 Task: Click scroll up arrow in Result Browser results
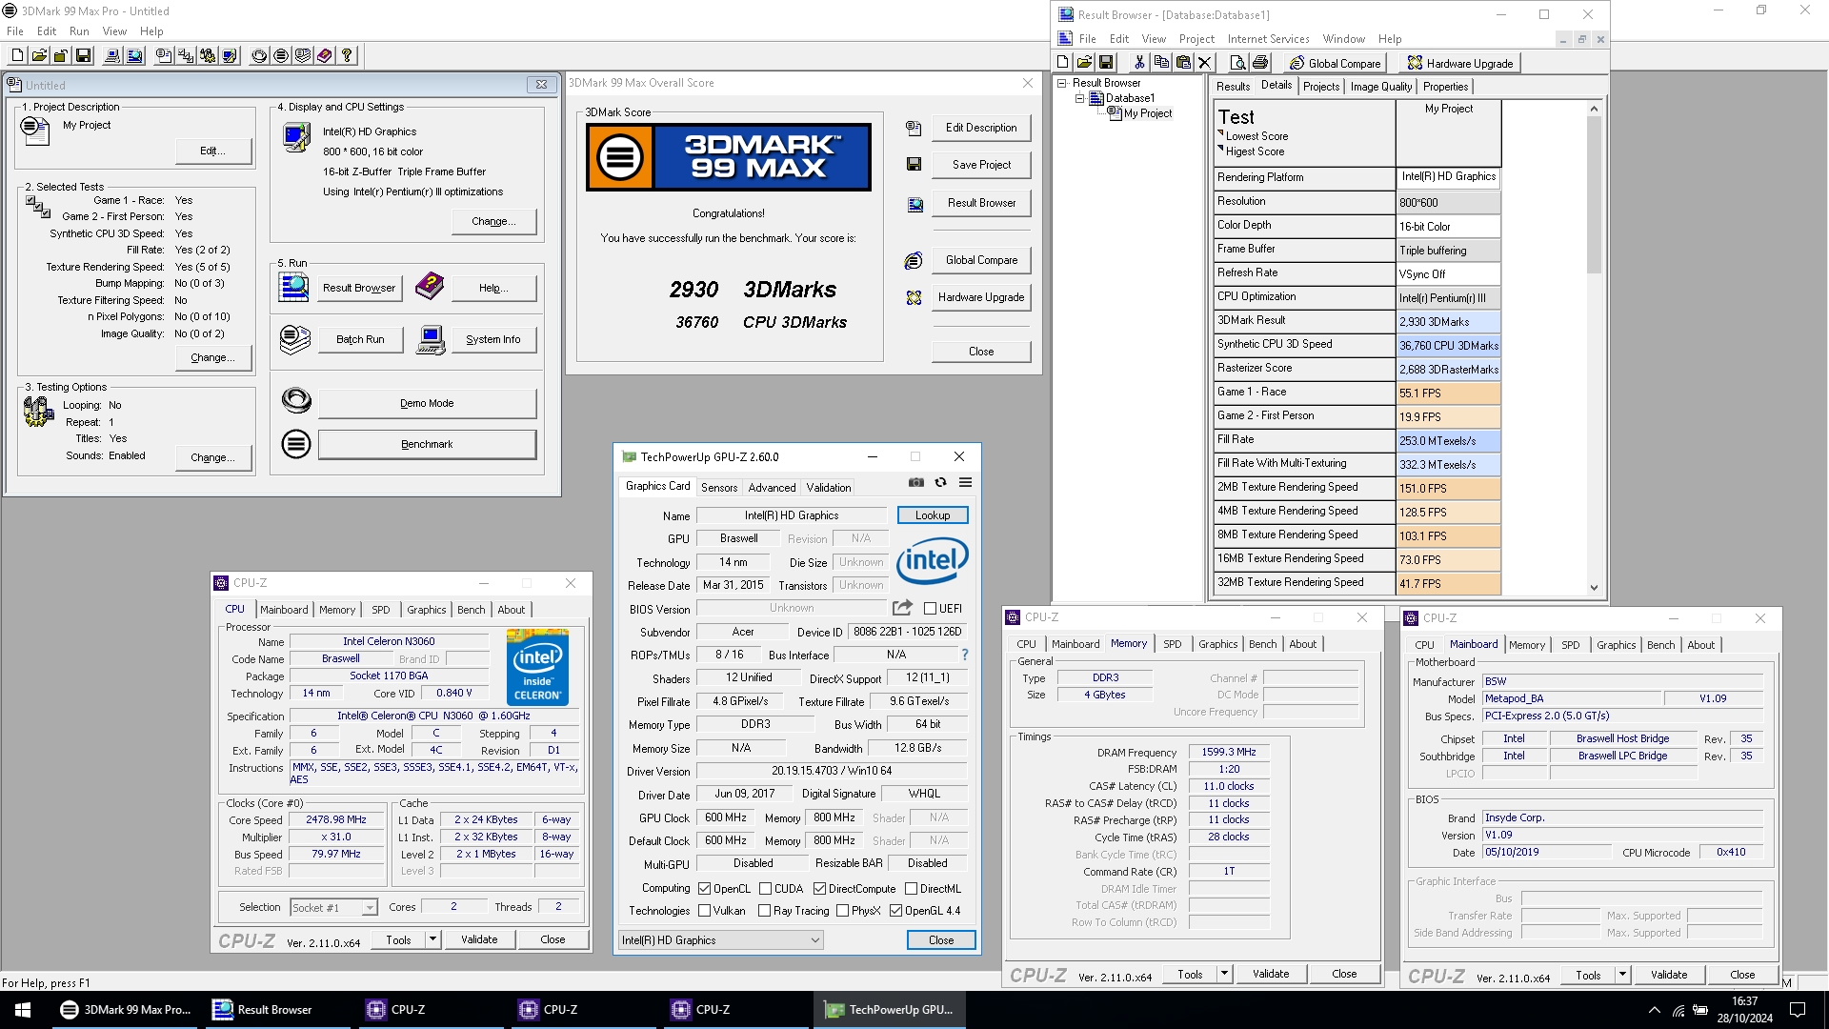pos(1594,109)
